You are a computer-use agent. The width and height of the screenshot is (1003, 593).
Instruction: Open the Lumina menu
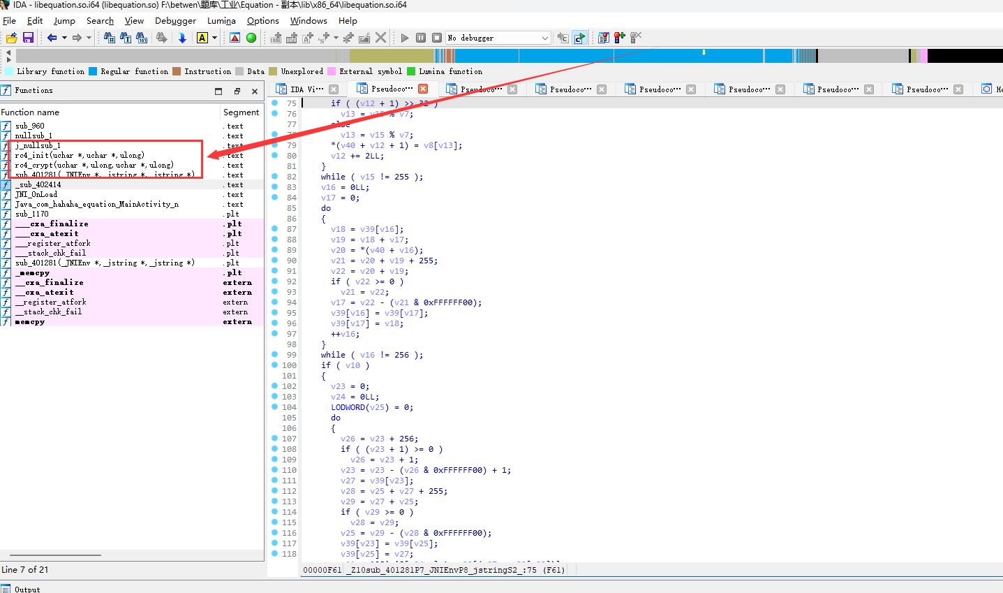221,20
